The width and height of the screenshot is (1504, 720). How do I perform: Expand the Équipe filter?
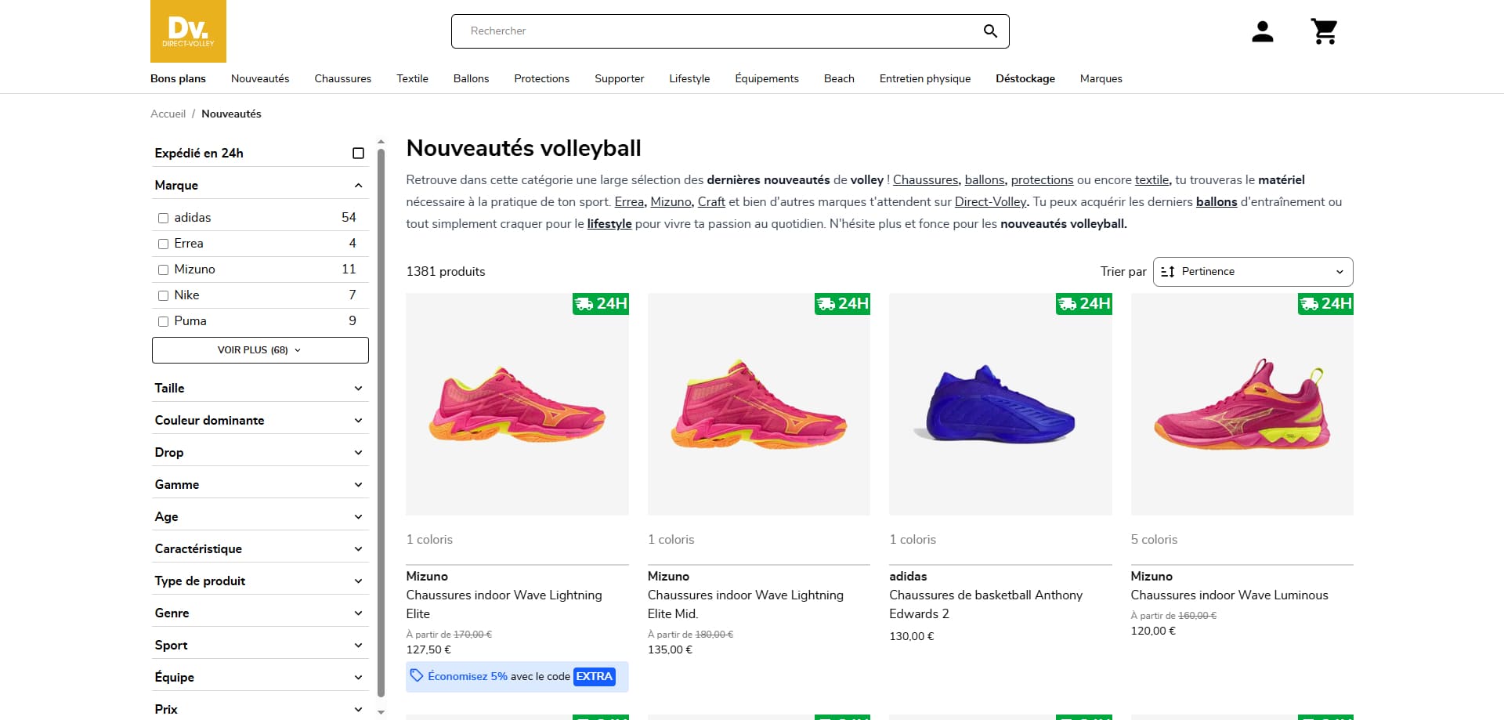(x=259, y=677)
